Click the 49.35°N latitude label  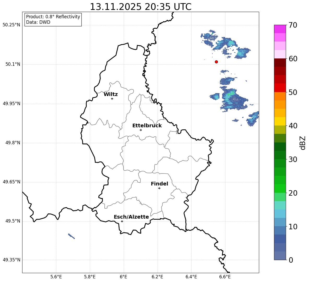click(x=11, y=260)
